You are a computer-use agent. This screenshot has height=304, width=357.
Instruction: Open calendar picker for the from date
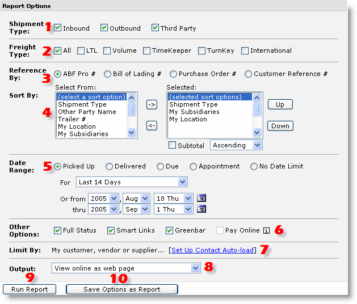click(x=201, y=199)
